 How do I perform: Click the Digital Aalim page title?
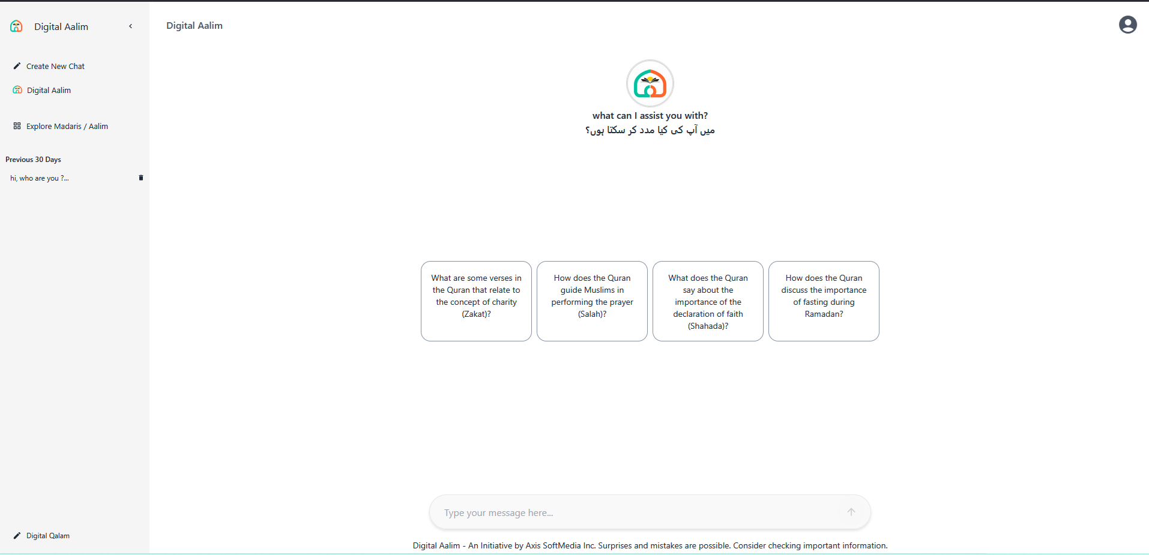(x=195, y=25)
